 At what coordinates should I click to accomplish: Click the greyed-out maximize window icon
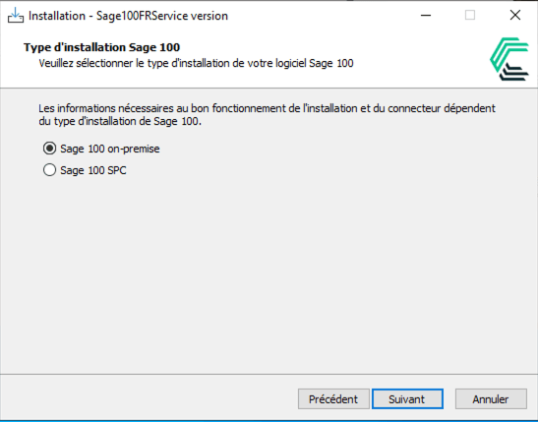tap(470, 16)
